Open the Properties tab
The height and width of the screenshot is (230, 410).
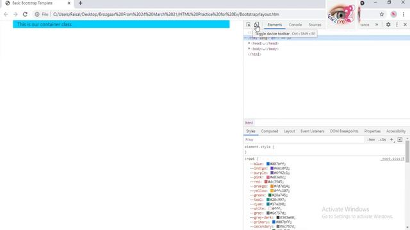pos(372,131)
